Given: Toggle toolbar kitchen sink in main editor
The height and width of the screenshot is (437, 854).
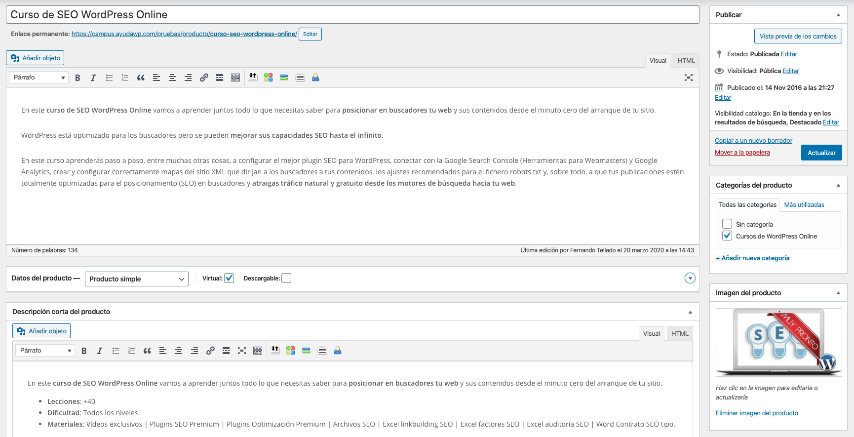Looking at the screenshot, I should click(x=235, y=78).
